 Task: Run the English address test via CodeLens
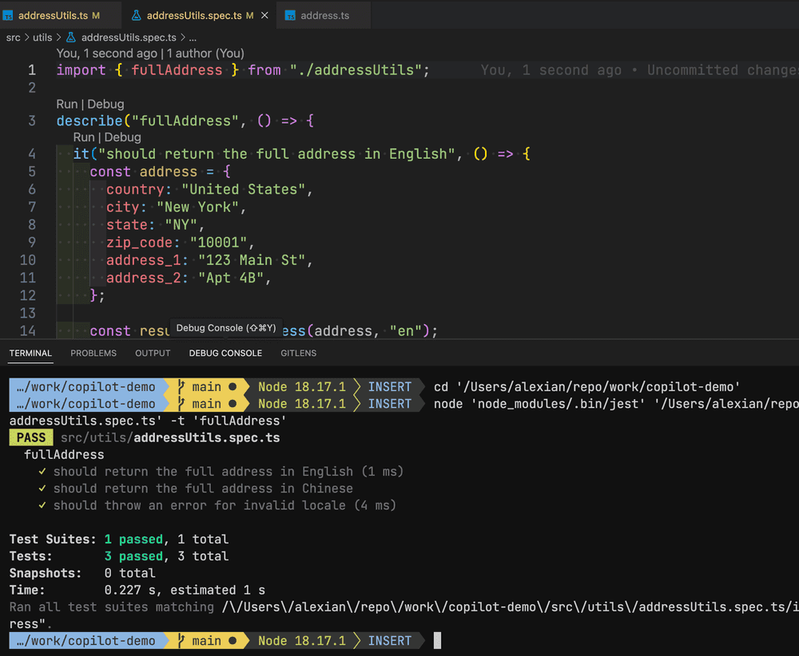tap(84, 137)
